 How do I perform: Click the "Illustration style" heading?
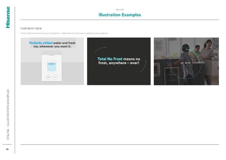click(x=31, y=28)
